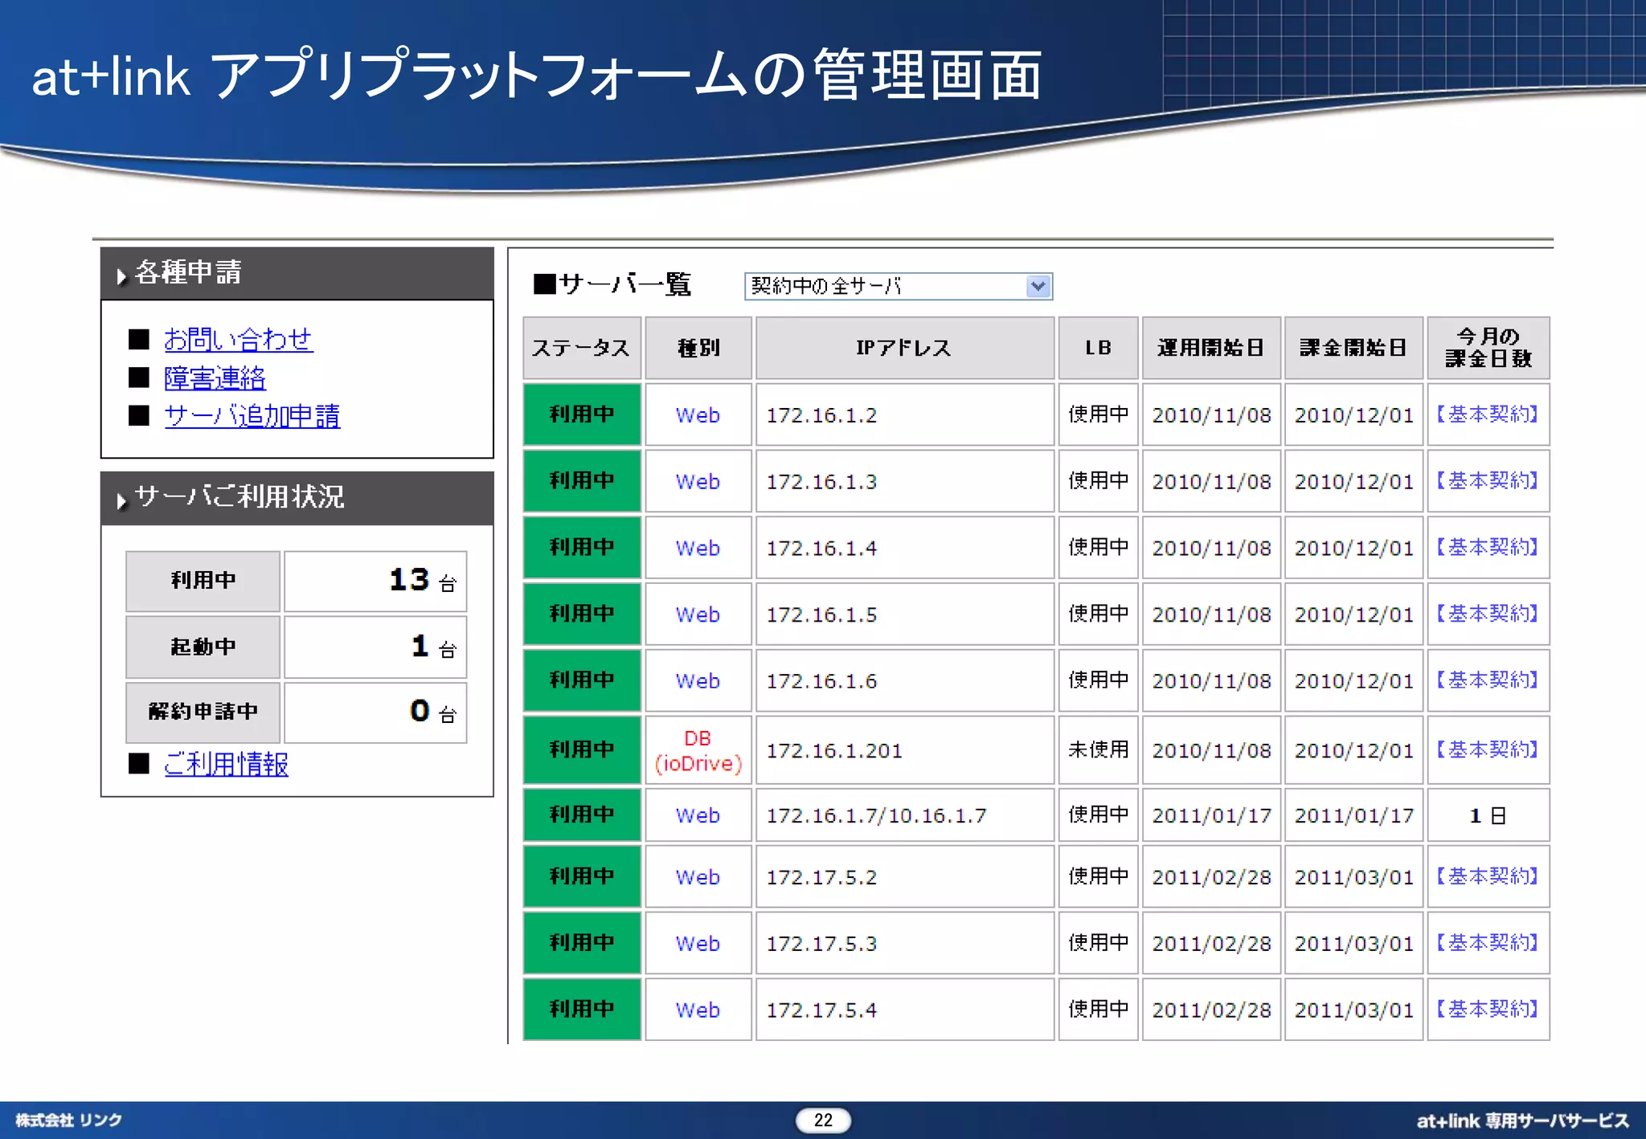Click the 課金開始日 column header
The width and height of the screenshot is (1646, 1139).
[1353, 348]
